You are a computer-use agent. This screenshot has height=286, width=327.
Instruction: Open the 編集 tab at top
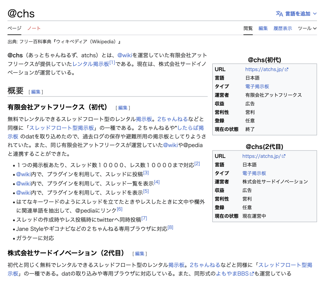click(263, 28)
